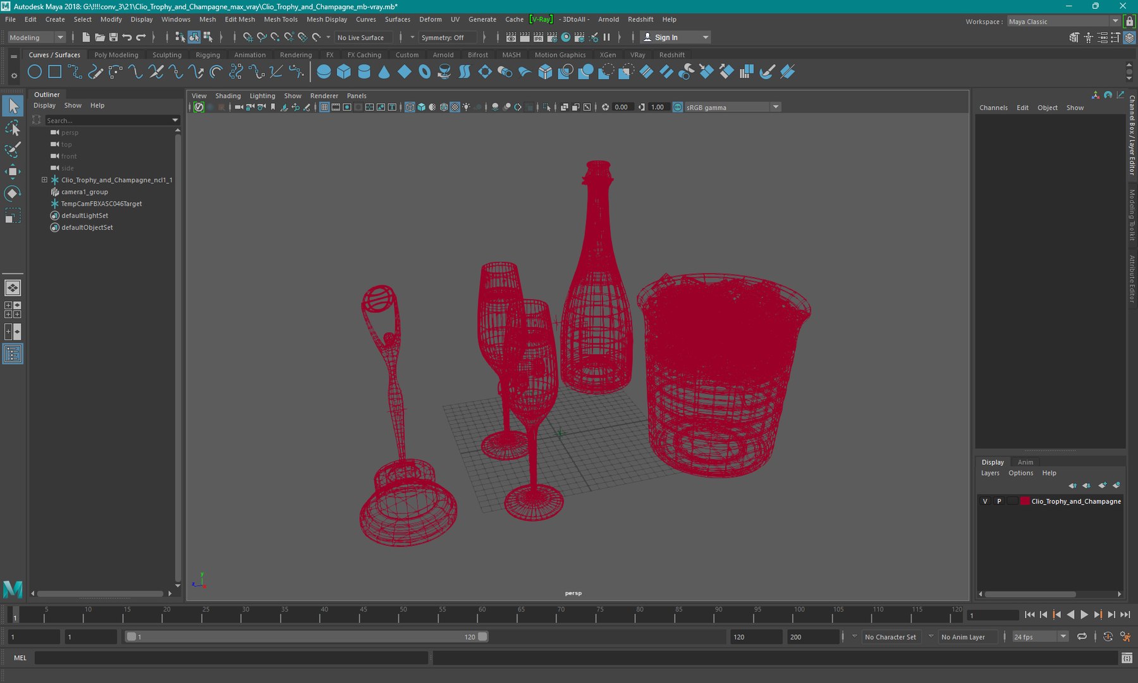Open the 24 fps frame rate dropdown
Viewport: 1138px width, 683px height.
point(1040,637)
